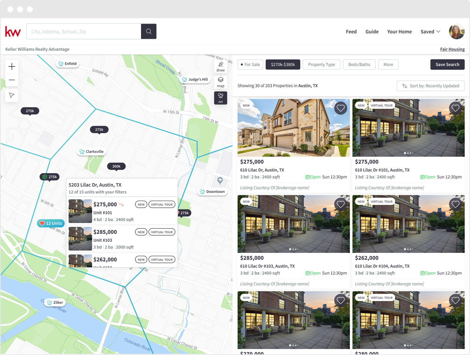Go to the Guide page
This screenshot has width=470, height=355.
click(x=372, y=32)
